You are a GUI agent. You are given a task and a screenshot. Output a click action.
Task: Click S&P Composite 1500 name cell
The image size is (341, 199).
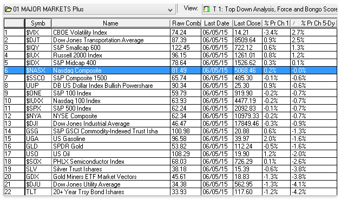[111, 78]
